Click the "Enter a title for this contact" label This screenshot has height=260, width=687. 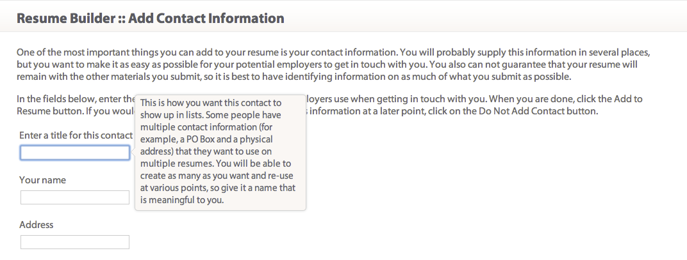pos(76,135)
